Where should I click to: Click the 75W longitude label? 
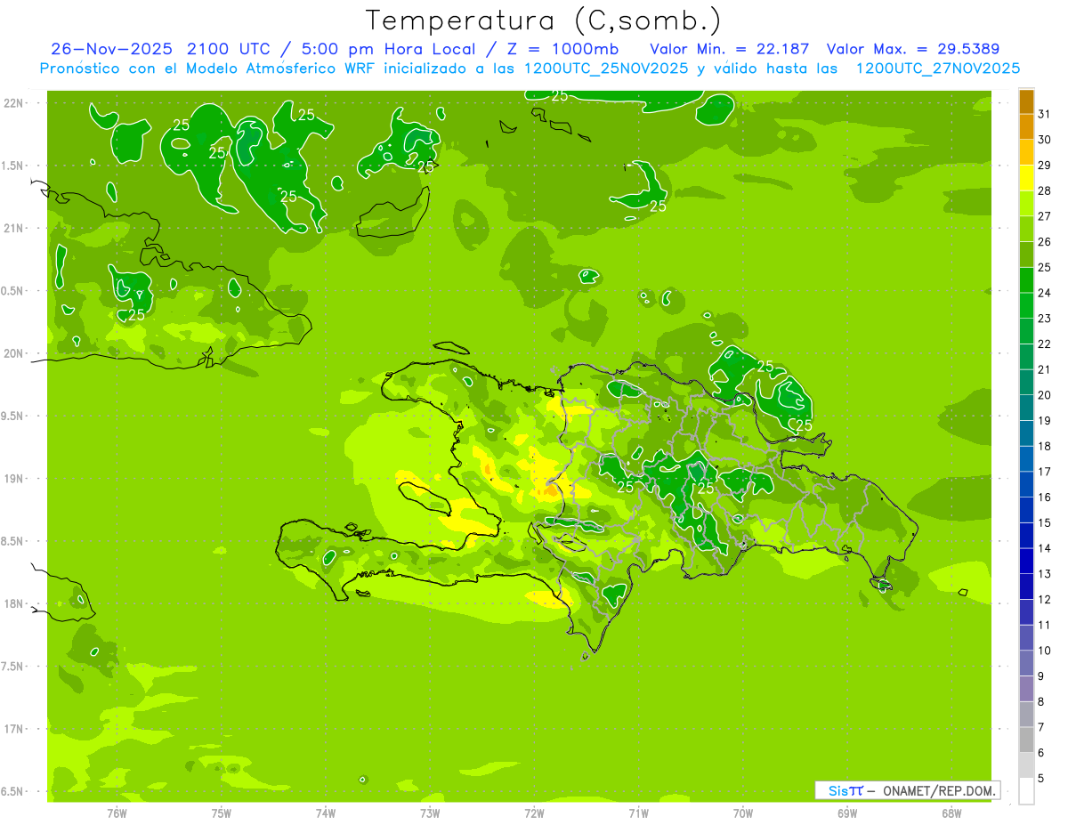(x=222, y=813)
